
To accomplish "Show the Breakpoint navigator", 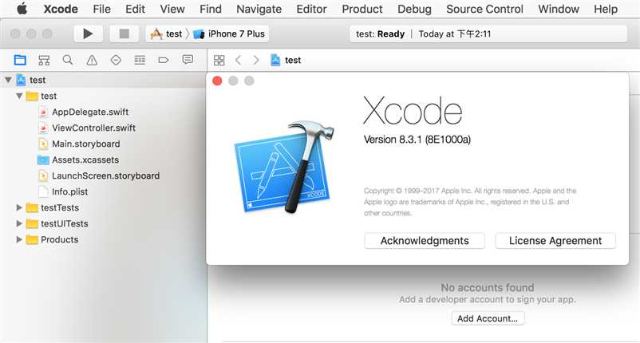I will tap(164, 61).
